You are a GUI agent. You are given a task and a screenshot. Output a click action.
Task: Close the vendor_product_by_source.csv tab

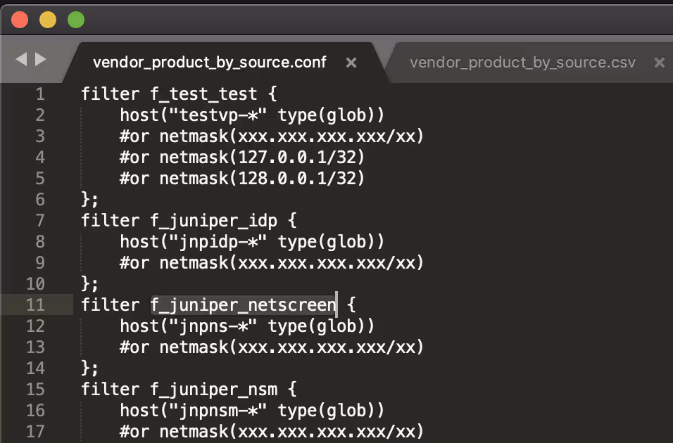pyautogui.click(x=660, y=63)
